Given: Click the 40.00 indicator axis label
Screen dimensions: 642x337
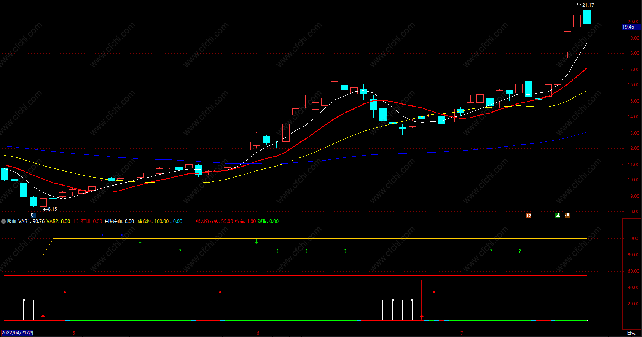Looking at the screenshot, I should pyautogui.click(x=634, y=288).
